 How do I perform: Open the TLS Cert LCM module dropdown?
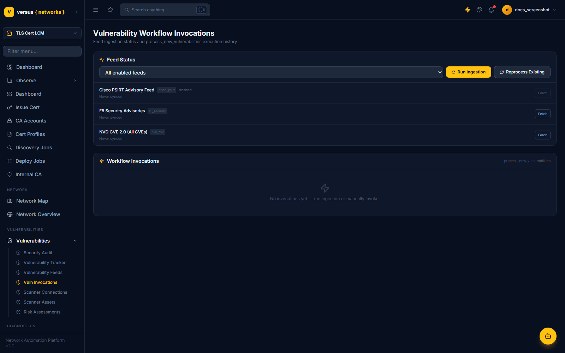point(42,33)
